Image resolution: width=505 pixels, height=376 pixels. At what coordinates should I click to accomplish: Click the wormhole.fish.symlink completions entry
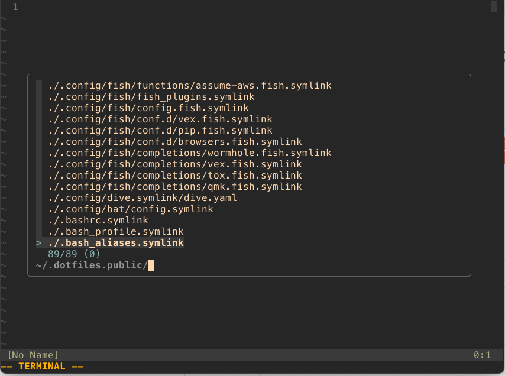(x=189, y=153)
